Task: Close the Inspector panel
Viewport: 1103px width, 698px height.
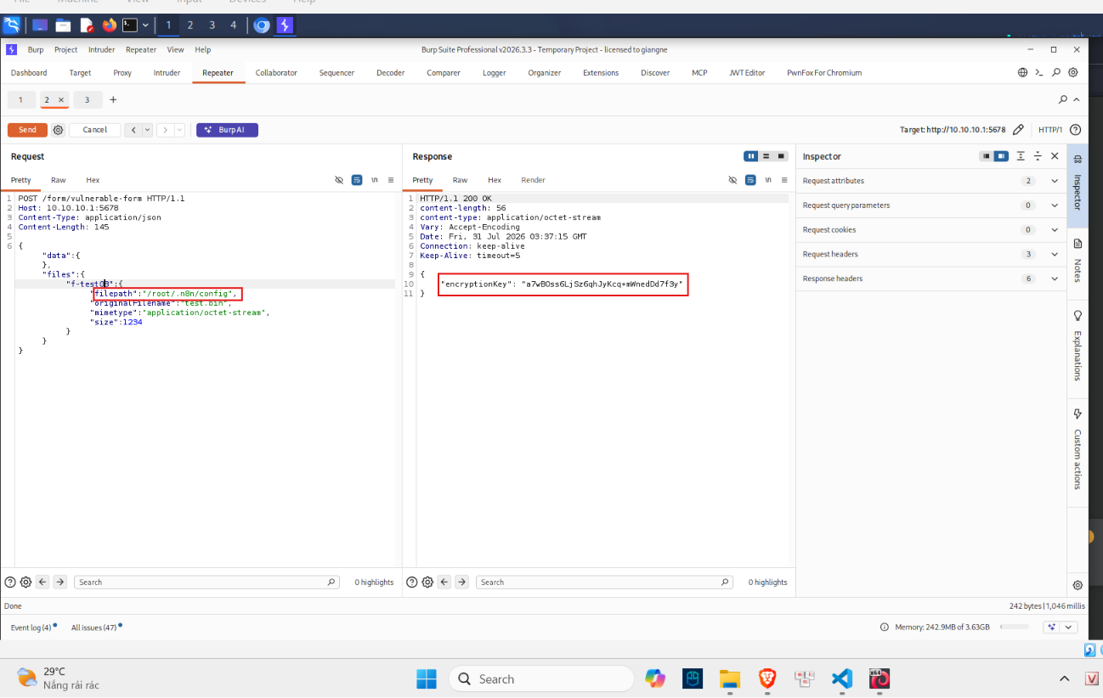Action: click(x=1055, y=156)
